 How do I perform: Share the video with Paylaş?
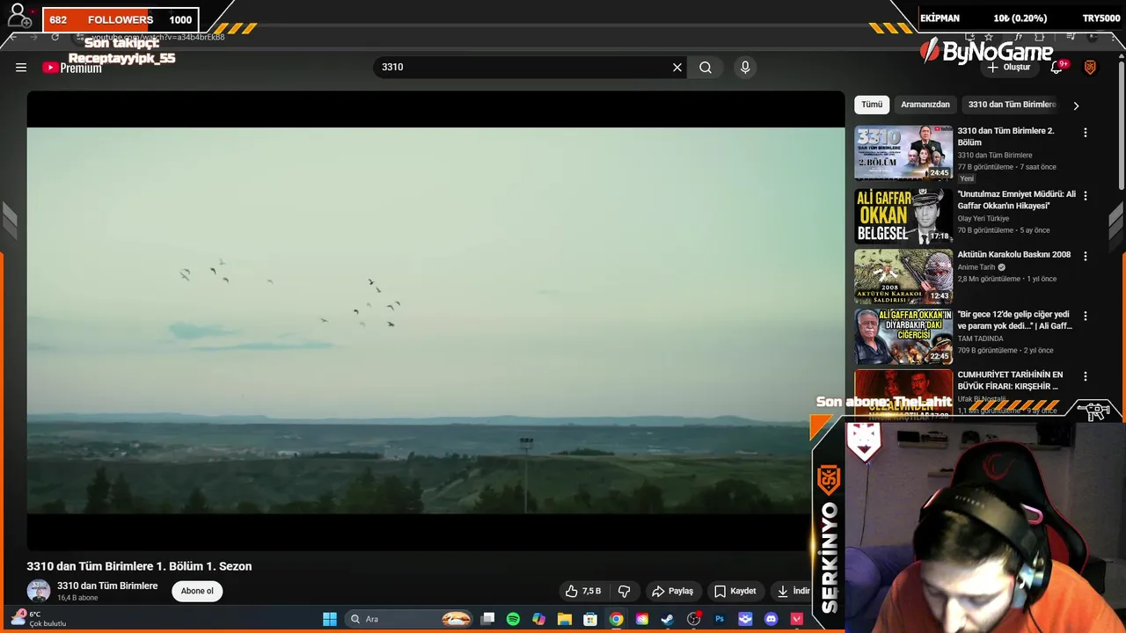pyautogui.click(x=672, y=591)
